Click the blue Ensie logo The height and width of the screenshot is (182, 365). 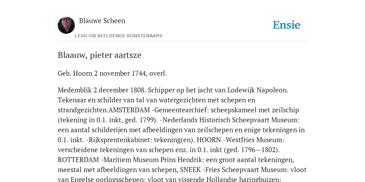[x=286, y=25]
